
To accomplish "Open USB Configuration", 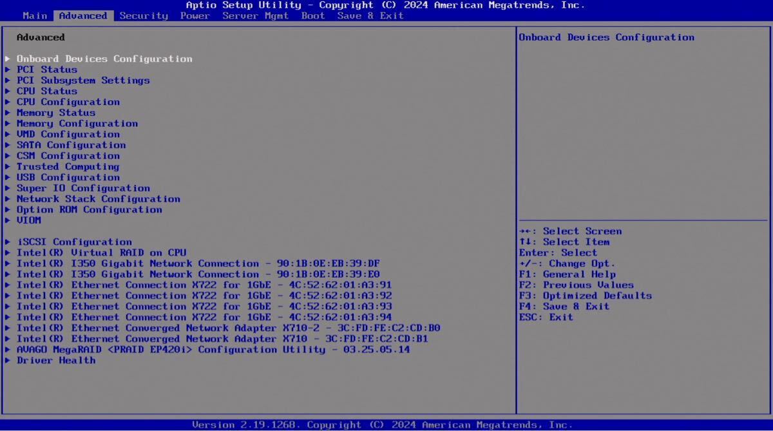I will [68, 177].
